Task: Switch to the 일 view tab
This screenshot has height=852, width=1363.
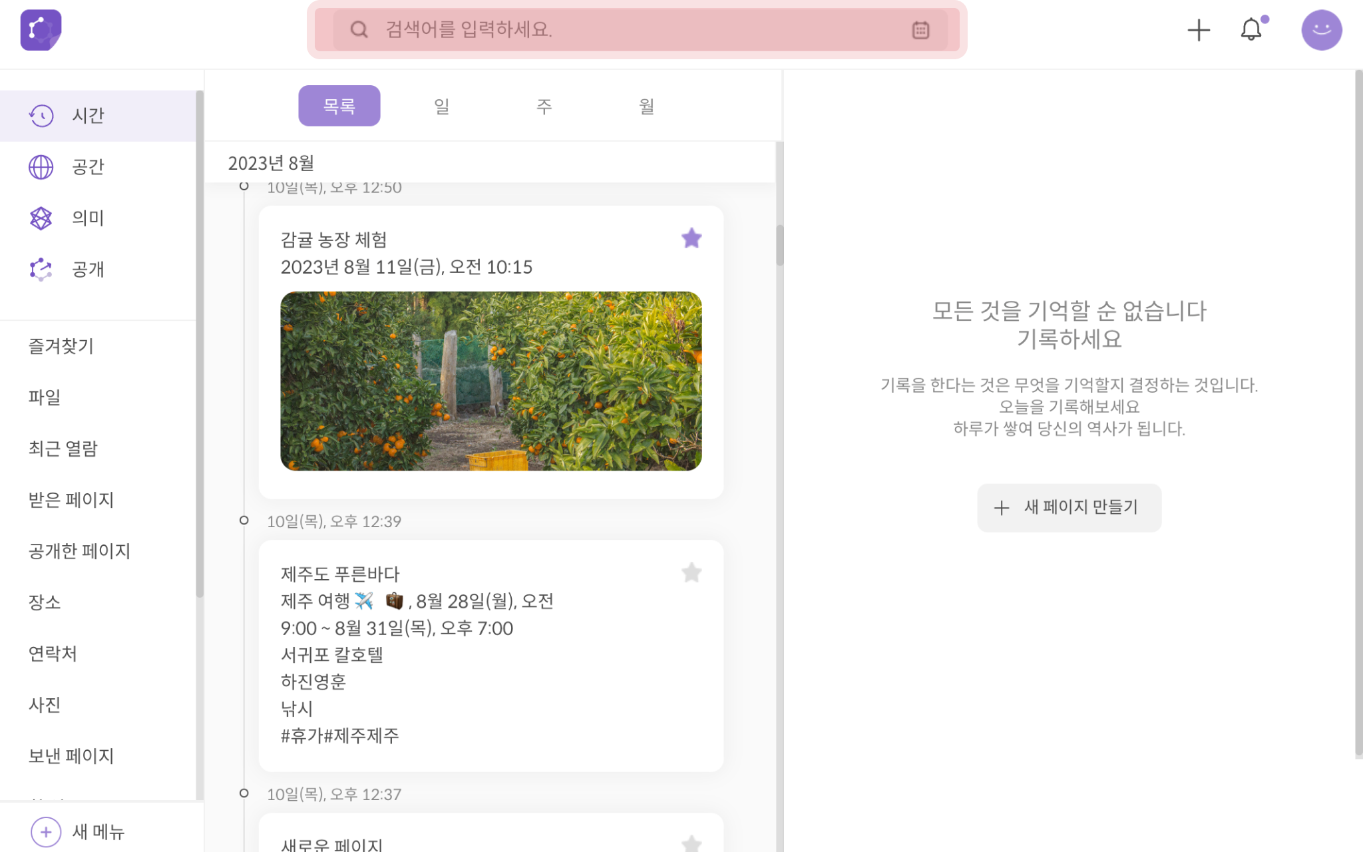Action: [x=442, y=106]
